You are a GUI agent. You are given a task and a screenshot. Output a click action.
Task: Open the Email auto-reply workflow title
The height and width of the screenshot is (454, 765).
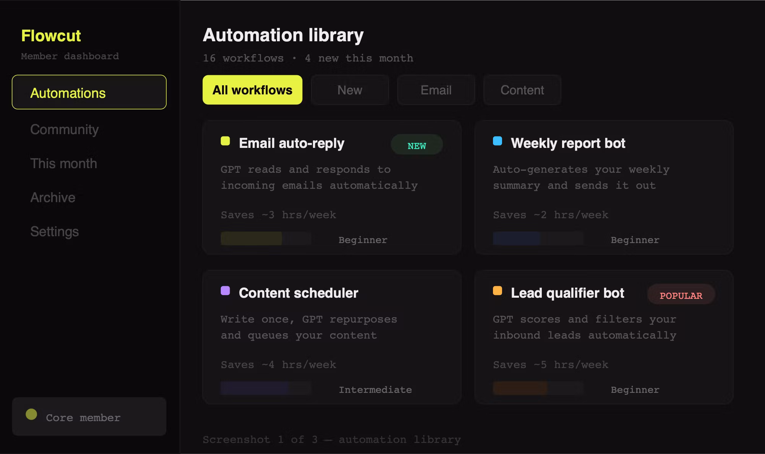tap(292, 143)
